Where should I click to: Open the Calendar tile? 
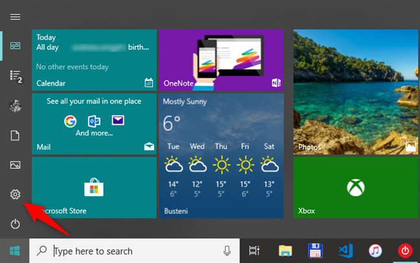coord(94,59)
